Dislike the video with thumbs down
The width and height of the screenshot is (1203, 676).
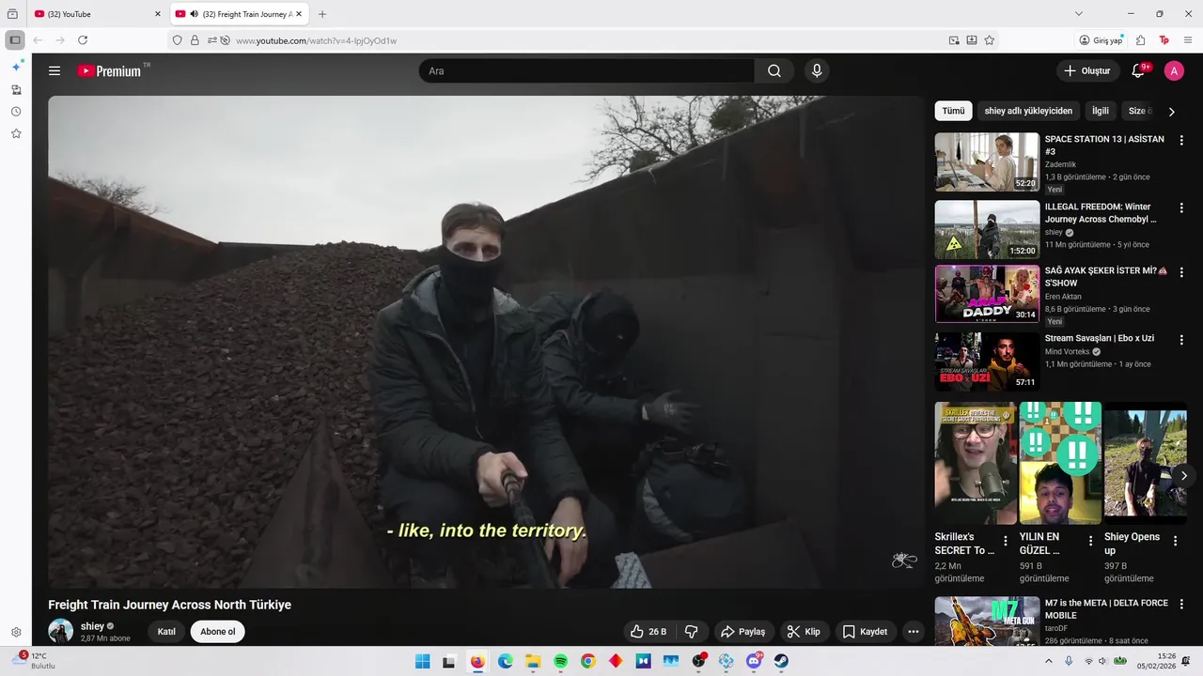pyautogui.click(x=692, y=632)
